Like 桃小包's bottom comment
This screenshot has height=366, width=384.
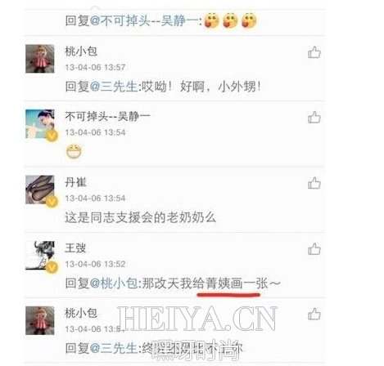click(x=314, y=314)
